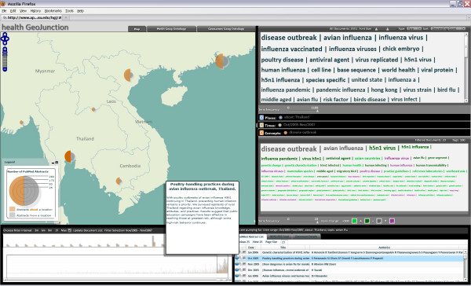The height and width of the screenshot is (286, 471).
Task: Sort the table by the Authors column header
Action: click(384, 247)
